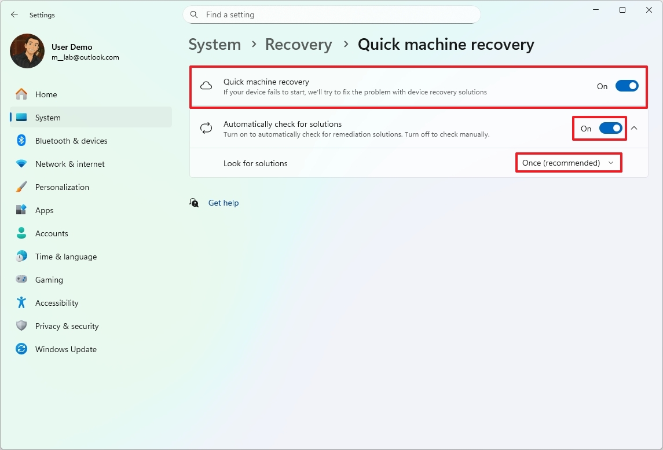Click the back arrow button

point(14,14)
